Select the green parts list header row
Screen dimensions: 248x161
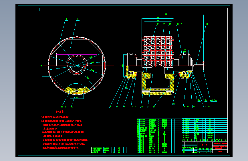205,140
